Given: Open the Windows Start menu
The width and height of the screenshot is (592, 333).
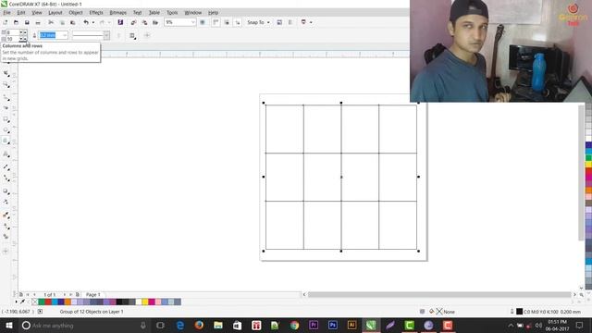Looking at the screenshot, I should click(8, 326).
